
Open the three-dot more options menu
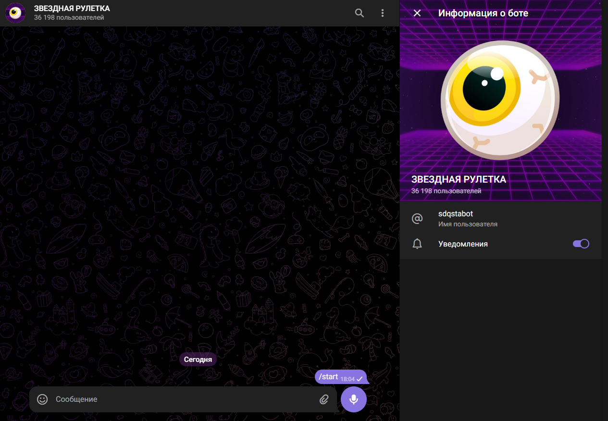(x=383, y=13)
